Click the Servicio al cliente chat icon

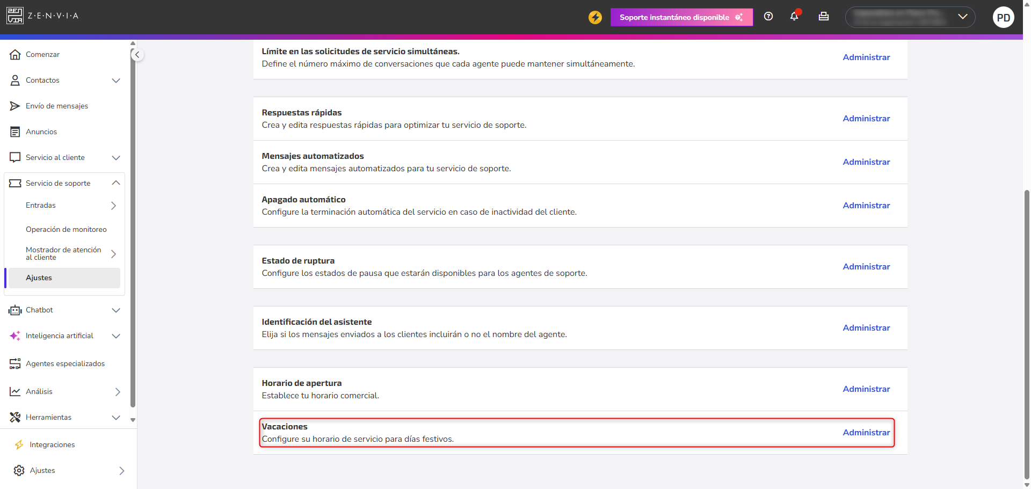(15, 158)
